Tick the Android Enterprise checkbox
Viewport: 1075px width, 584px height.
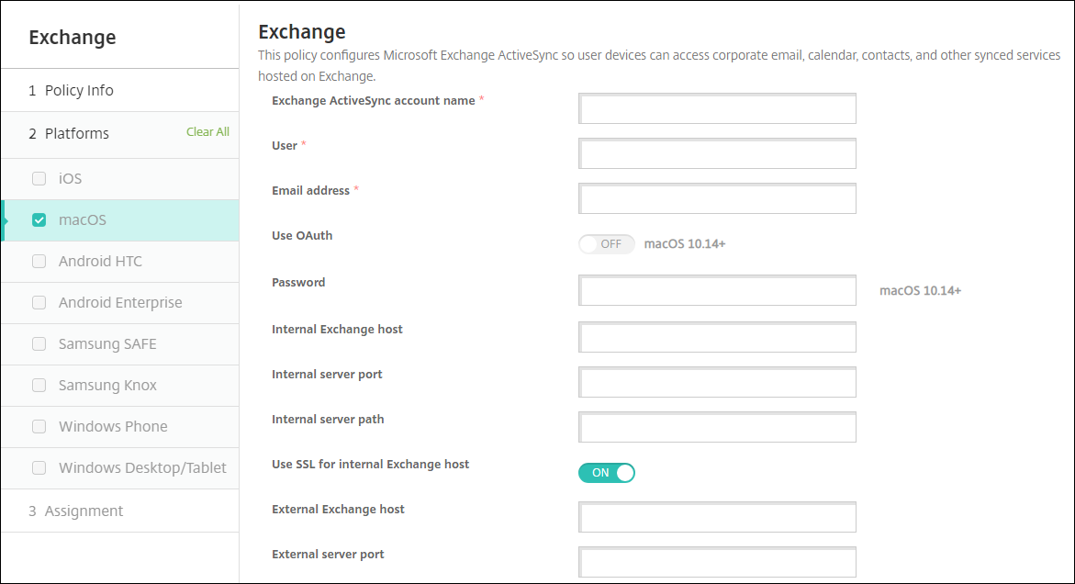tap(39, 303)
